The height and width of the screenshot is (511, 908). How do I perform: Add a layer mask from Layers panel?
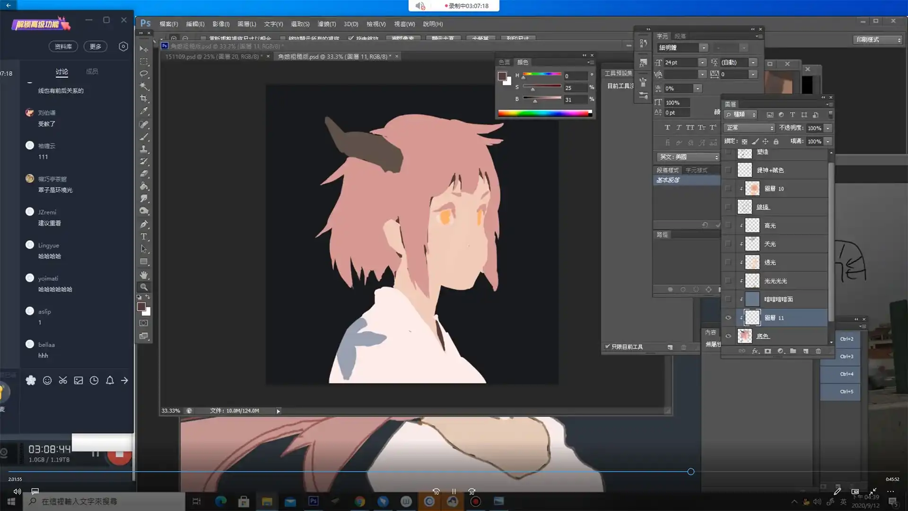coord(768,351)
